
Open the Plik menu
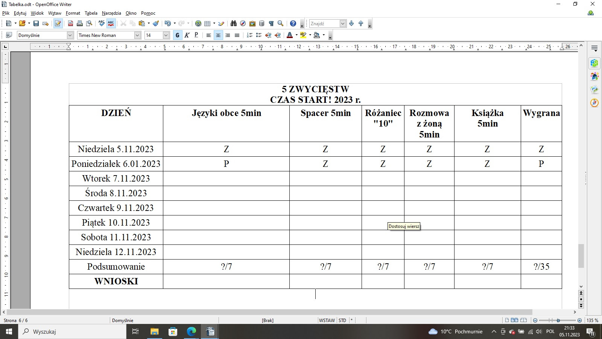pos(6,13)
